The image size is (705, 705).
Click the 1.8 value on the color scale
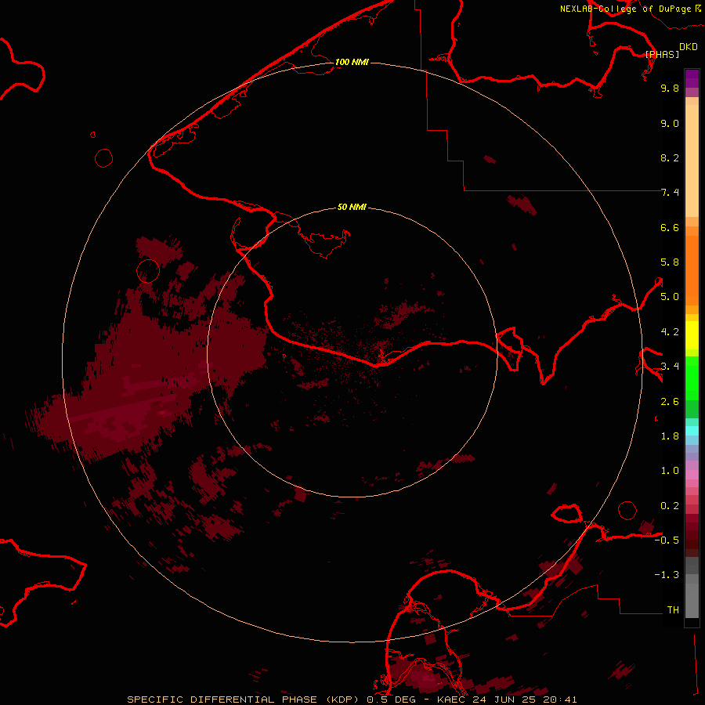670,436
